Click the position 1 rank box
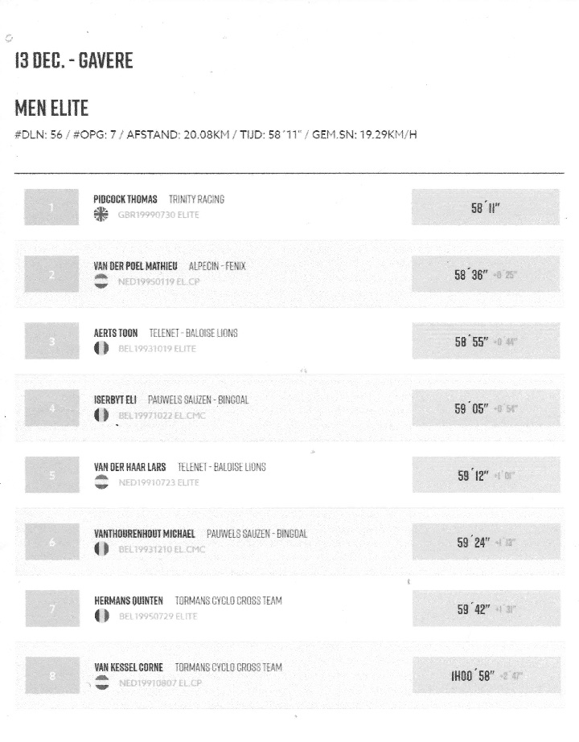 tap(51, 207)
